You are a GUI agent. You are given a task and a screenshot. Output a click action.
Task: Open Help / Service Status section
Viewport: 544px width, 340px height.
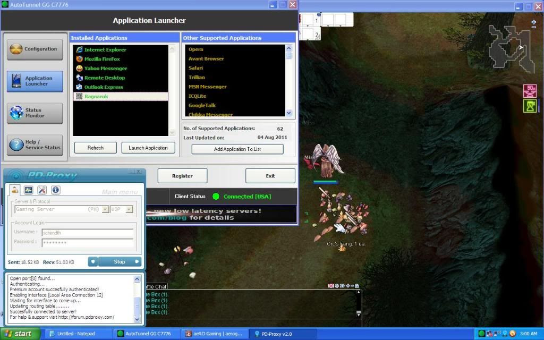point(35,144)
